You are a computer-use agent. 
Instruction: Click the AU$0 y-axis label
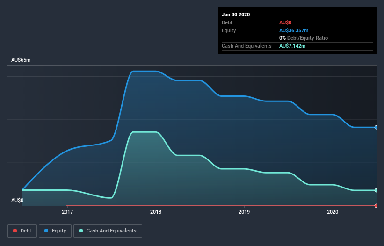click(17, 200)
